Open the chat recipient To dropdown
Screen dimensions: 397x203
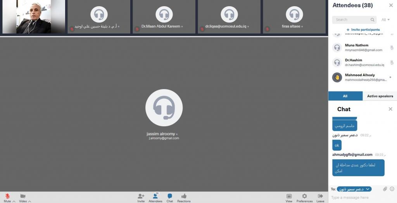(x=354, y=189)
